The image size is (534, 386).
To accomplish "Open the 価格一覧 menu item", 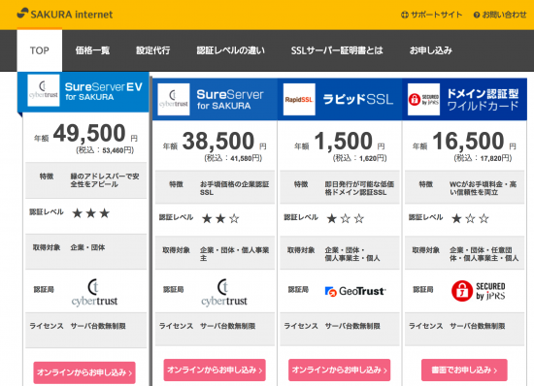I will pos(92,50).
